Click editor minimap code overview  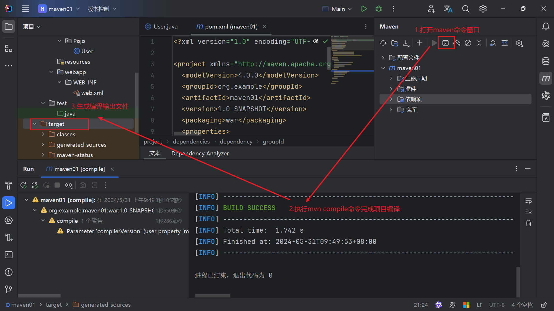pos(352,60)
